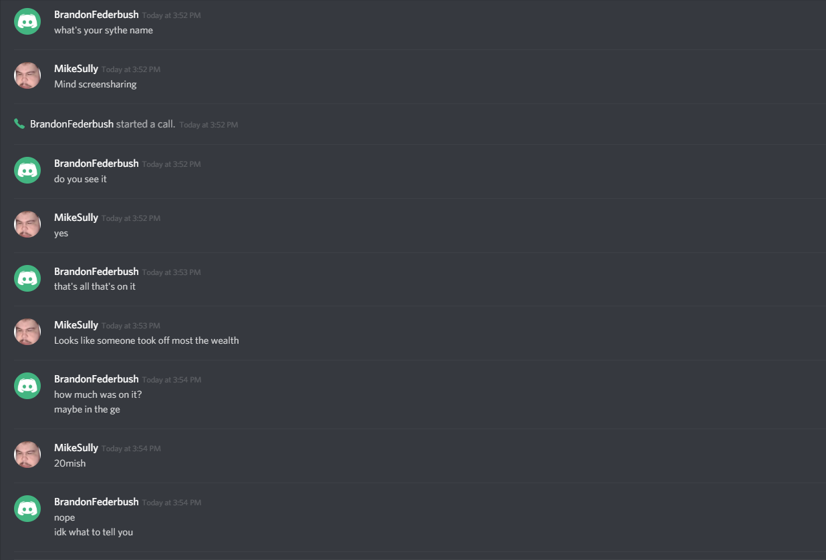Select the Discord avatar next to "how much was on it?"

click(x=27, y=386)
